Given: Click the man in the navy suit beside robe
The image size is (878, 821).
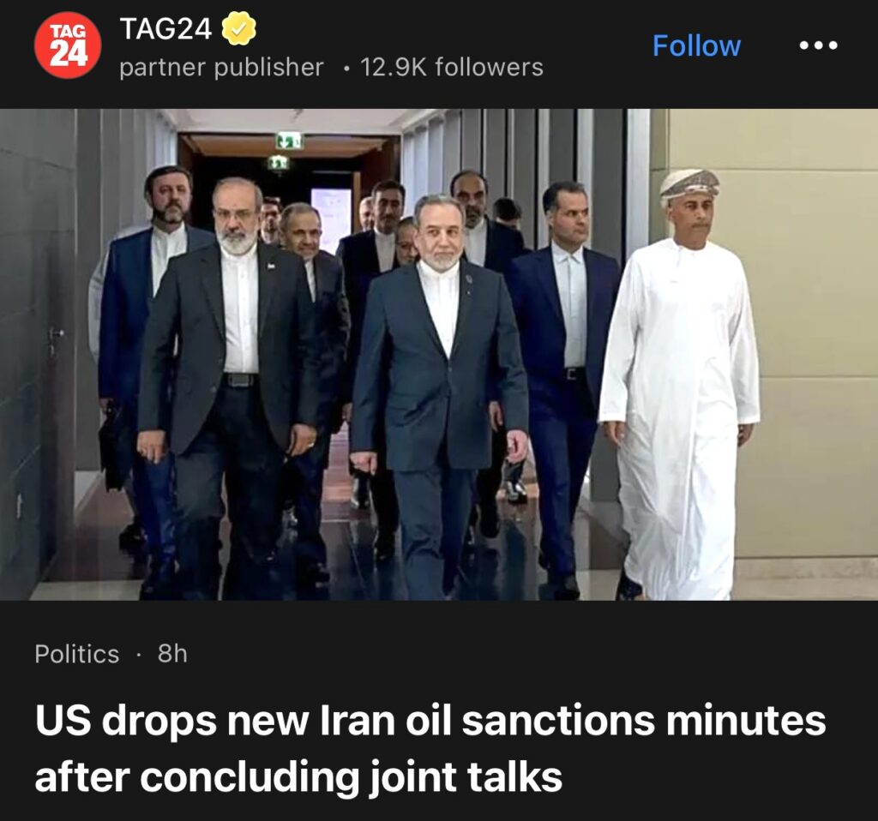Looking at the screenshot, I should tap(562, 387).
